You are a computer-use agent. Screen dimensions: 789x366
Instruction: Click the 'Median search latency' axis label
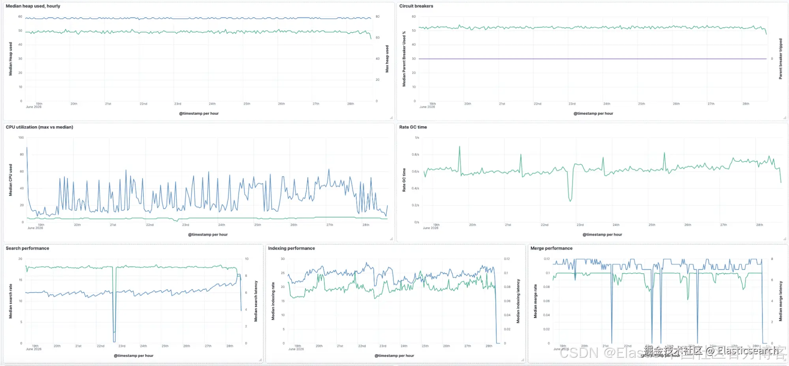(256, 301)
